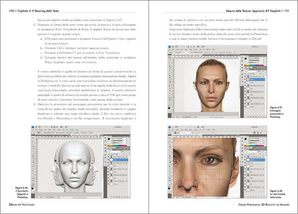The width and height of the screenshot is (298, 214).
Task: Select the Rotate View tool in Figure 4.36 application bar
Action: coord(57,127)
